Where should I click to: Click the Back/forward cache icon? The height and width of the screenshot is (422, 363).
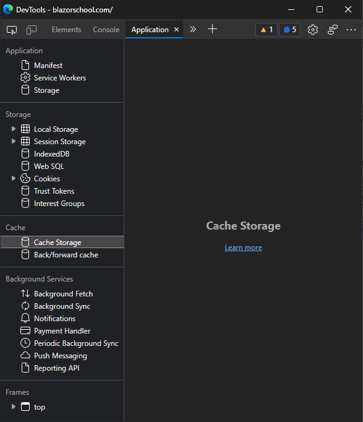point(25,254)
